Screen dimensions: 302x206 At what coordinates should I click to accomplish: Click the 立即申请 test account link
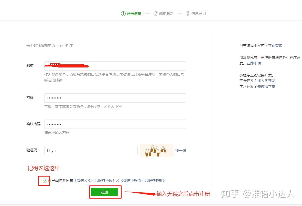point(254,63)
